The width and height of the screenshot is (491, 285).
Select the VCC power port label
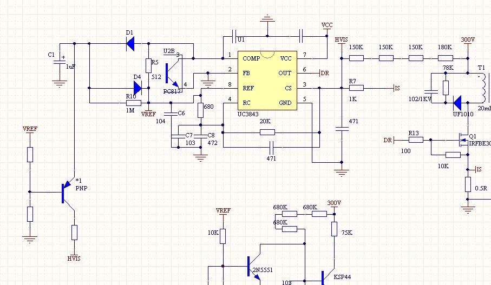pos(327,25)
